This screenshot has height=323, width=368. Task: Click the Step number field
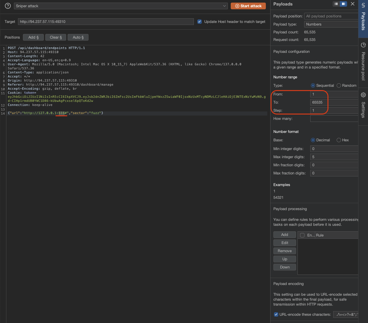coord(334,111)
